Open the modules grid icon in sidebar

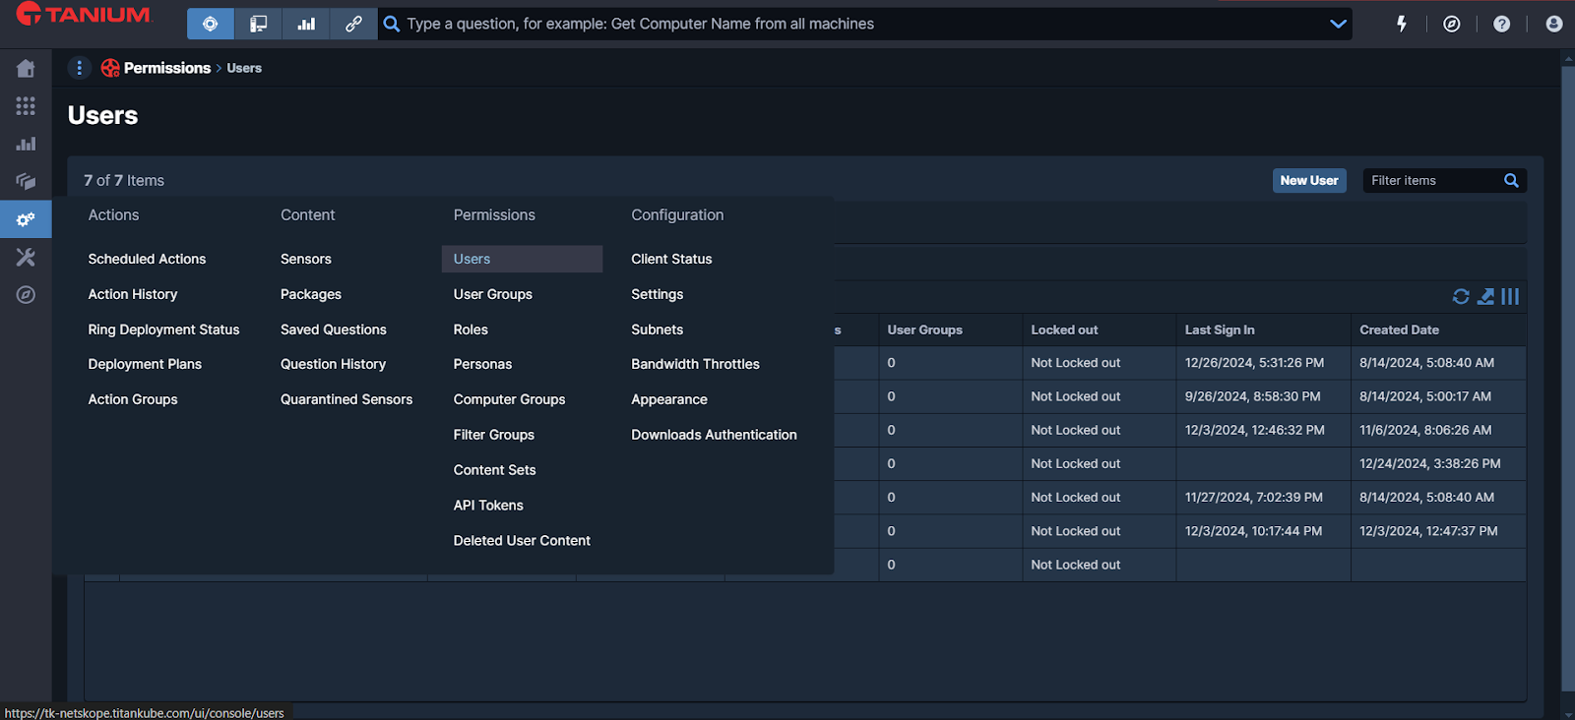[x=26, y=106]
